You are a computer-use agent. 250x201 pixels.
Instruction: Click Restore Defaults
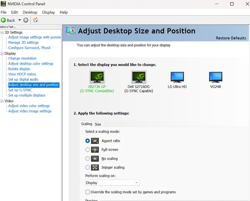point(231,38)
